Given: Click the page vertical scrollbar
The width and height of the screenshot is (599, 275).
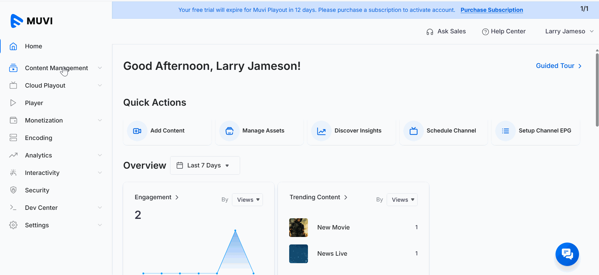Looking at the screenshot, I should [x=597, y=90].
